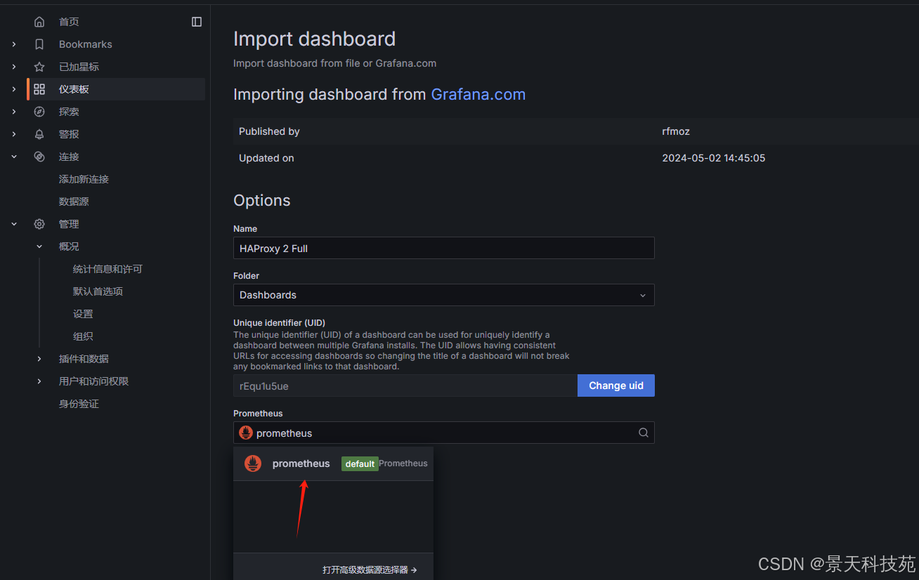
Task: Click the publisher name rfmoz
Action: click(676, 131)
